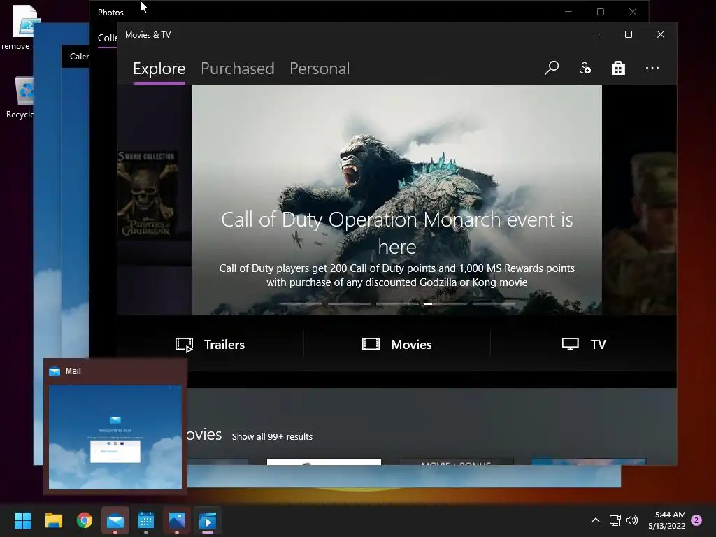This screenshot has width=716, height=537.
Task: Switch to the Personal tab
Action: pos(320,69)
